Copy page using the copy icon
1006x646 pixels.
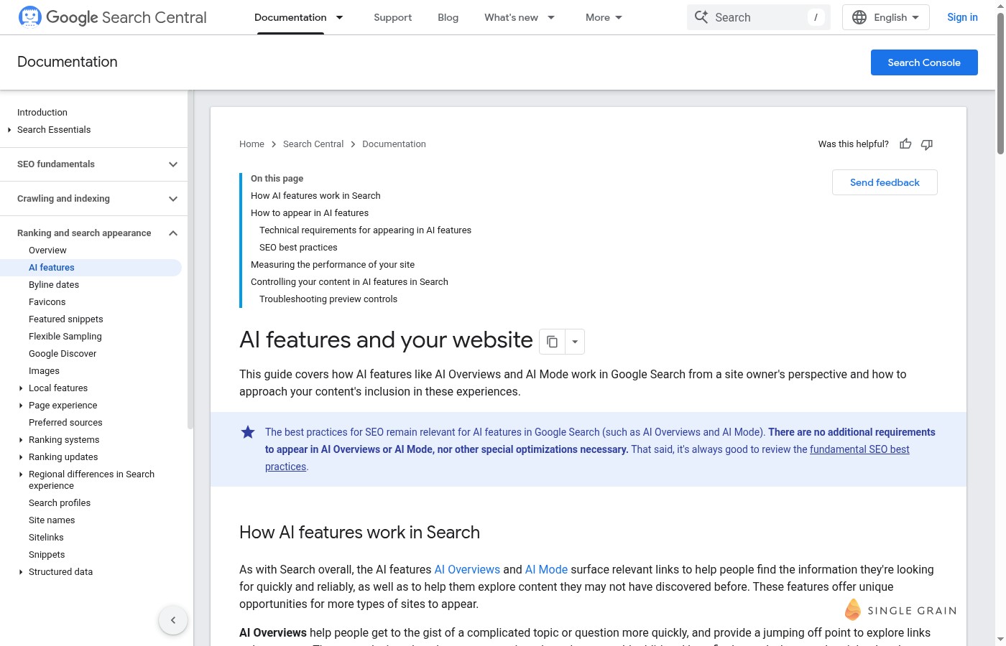[x=552, y=342]
